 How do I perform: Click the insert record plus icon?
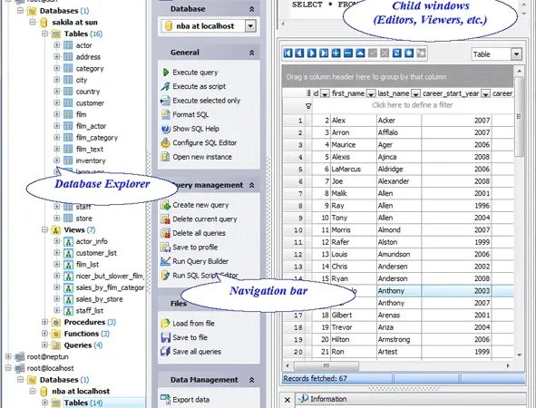pyautogui.click(x=336, y=53)
